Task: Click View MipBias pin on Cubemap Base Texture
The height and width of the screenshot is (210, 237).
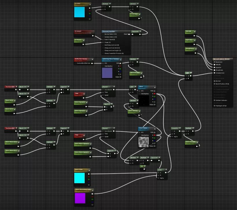Action: pyautogui.click(x=103, y=66)
